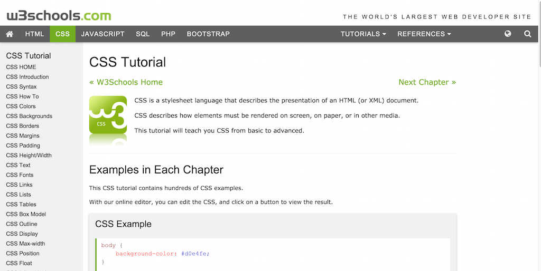
Task: Click the CSS Example heading
Action: [x=123, y=224]
